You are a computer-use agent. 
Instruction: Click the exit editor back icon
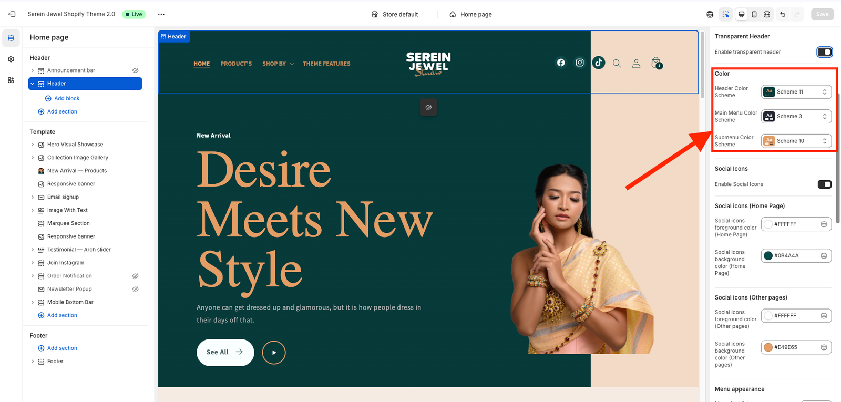click(x=12, y=14)
